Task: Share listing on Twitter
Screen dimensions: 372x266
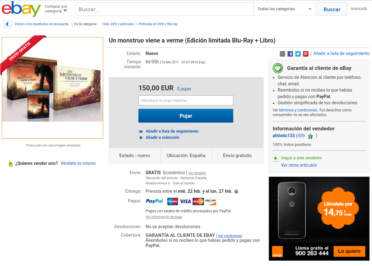Action: 298,54
